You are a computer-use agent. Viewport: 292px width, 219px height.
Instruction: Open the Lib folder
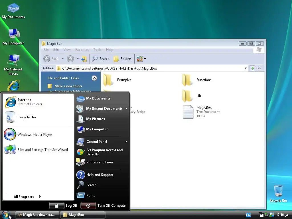click(192, 96)
